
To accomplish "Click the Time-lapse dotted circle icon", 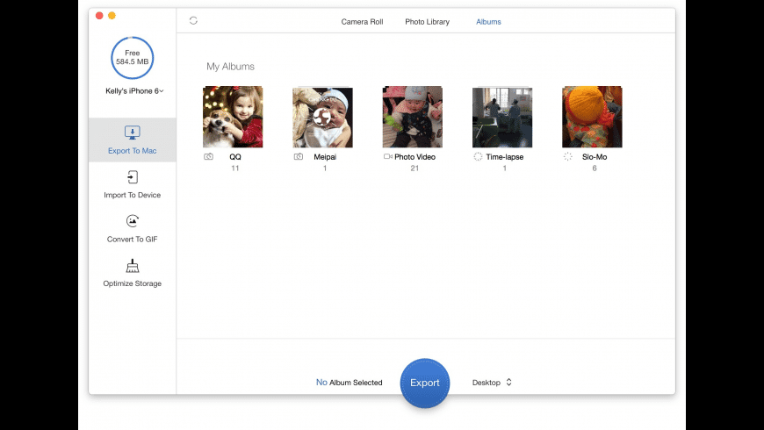I will click(x=478, y=157).
